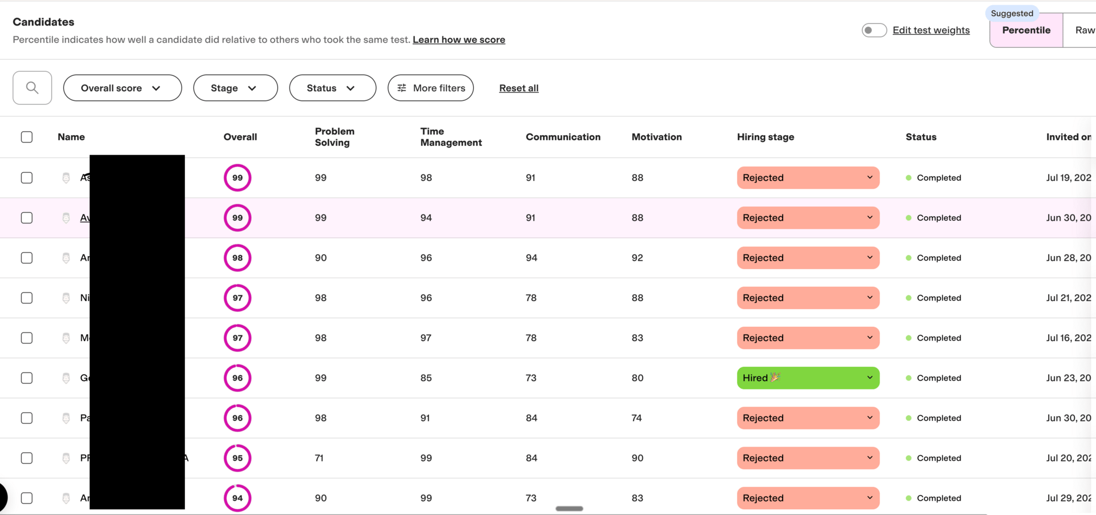Switch to the Raw score tab
1096x515 pixels.
[1083, 30]
